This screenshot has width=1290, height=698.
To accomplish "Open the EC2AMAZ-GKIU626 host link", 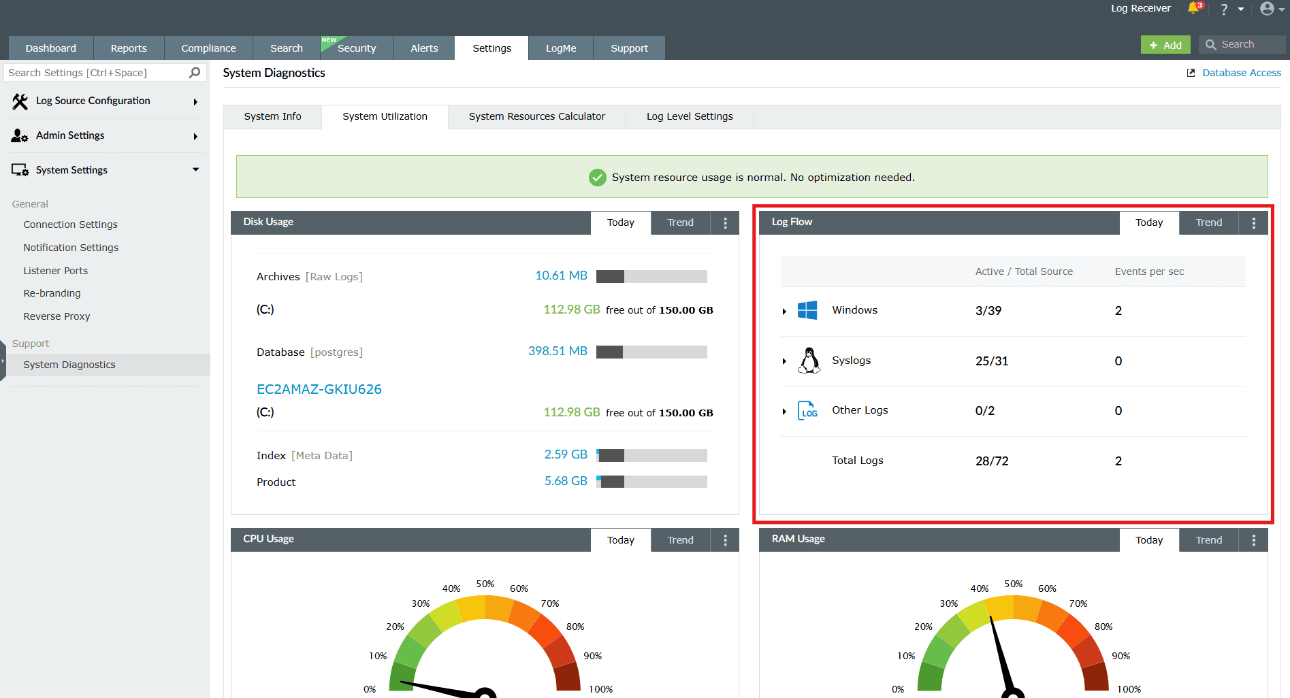I will (x=319, y=389).
